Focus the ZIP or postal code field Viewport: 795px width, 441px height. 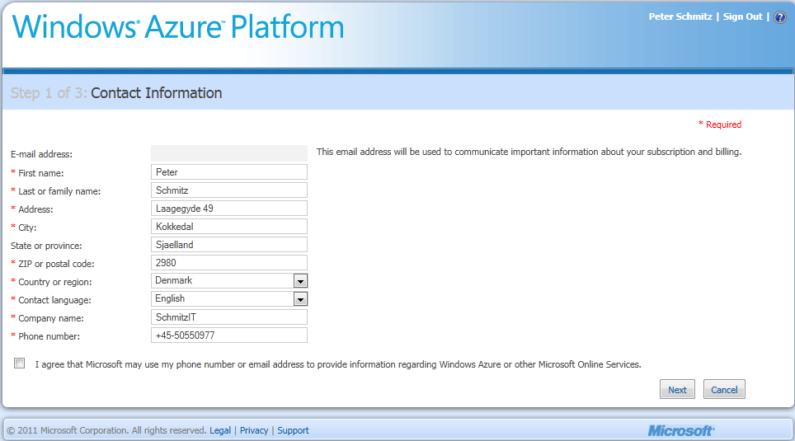tap(229, 263)
